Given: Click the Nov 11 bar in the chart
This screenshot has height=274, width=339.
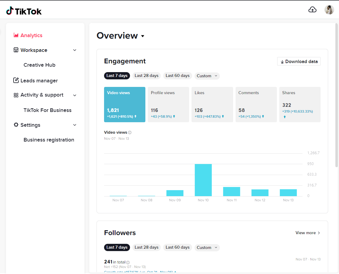Looking at the screenshot, I should tap(232, 192).
